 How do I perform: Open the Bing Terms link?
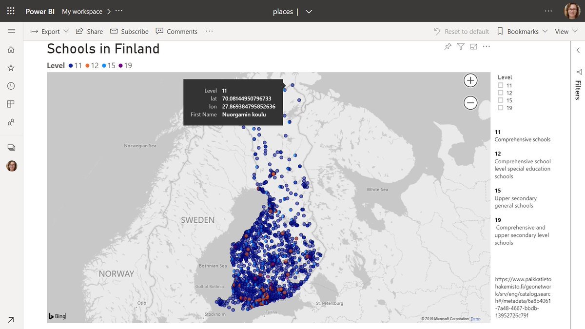(x=475, y=319)
